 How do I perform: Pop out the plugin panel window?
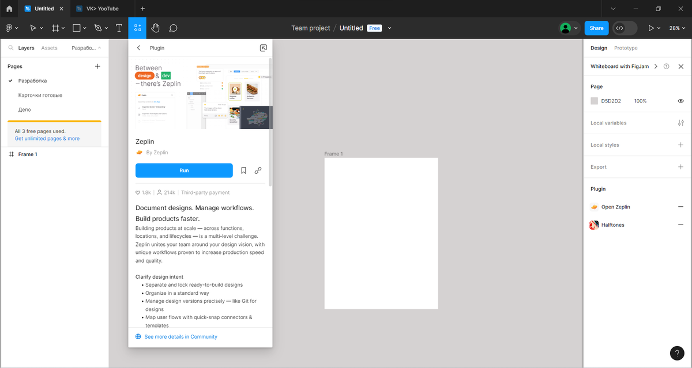[264, 48]
